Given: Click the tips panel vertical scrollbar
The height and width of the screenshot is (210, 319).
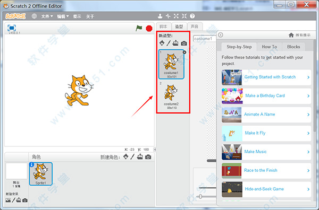Looking at the screenshot, I should coord(315,85).
